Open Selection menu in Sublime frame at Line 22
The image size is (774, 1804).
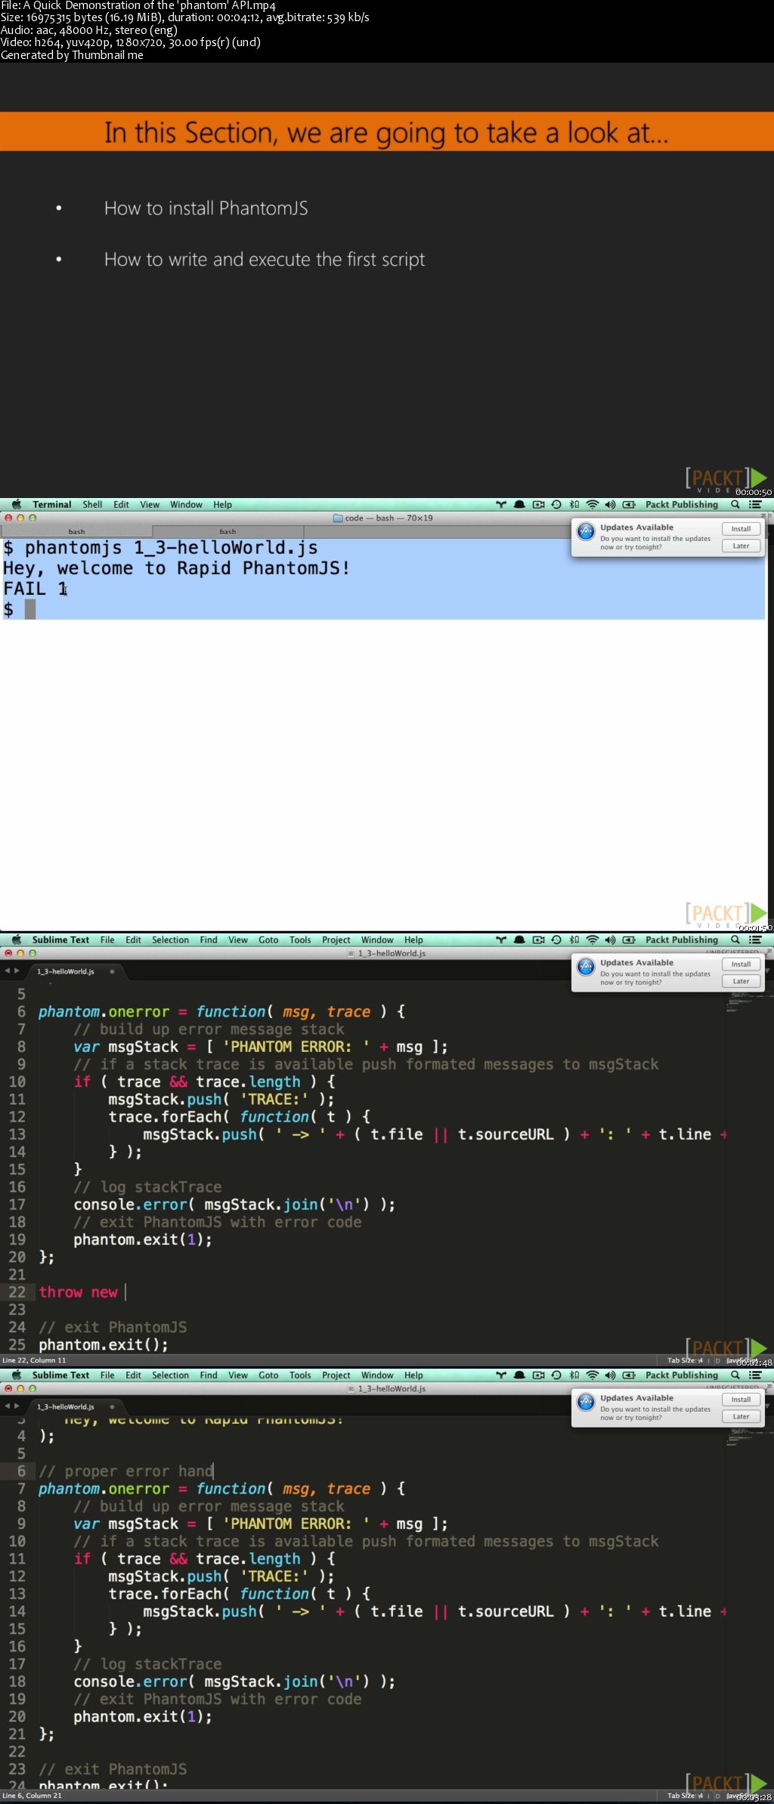170,939
